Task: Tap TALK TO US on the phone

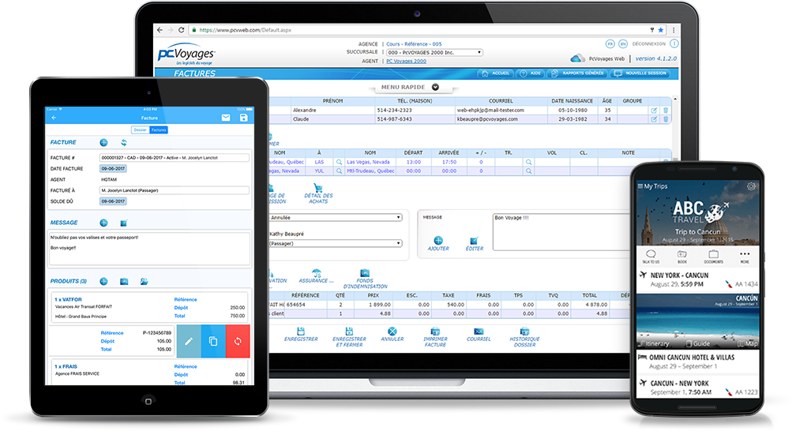Action: (651, 257)
